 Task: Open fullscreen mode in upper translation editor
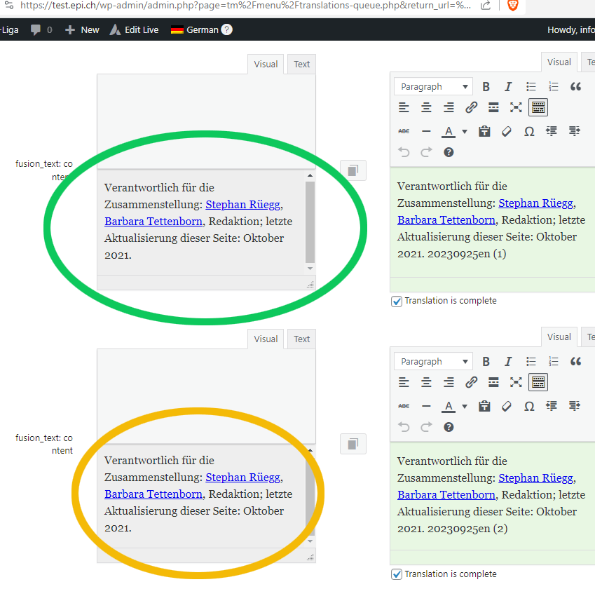click(516, 107)
